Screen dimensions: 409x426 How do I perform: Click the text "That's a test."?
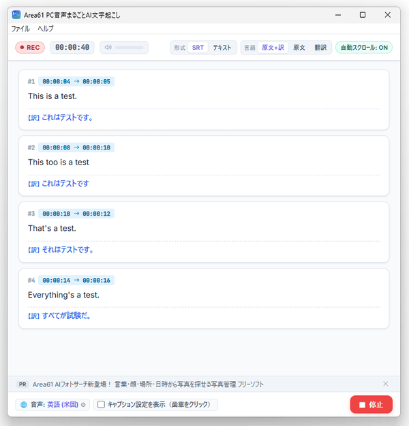[52, 228]
